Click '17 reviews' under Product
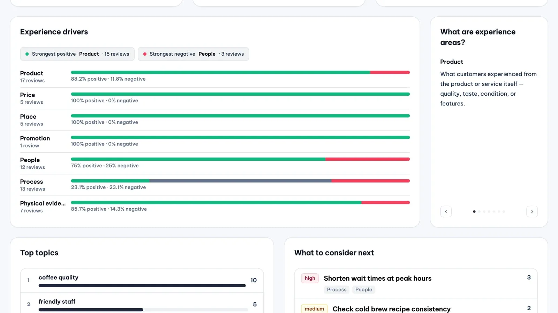This screenshot has width=558, height=313. coord(32,81)
